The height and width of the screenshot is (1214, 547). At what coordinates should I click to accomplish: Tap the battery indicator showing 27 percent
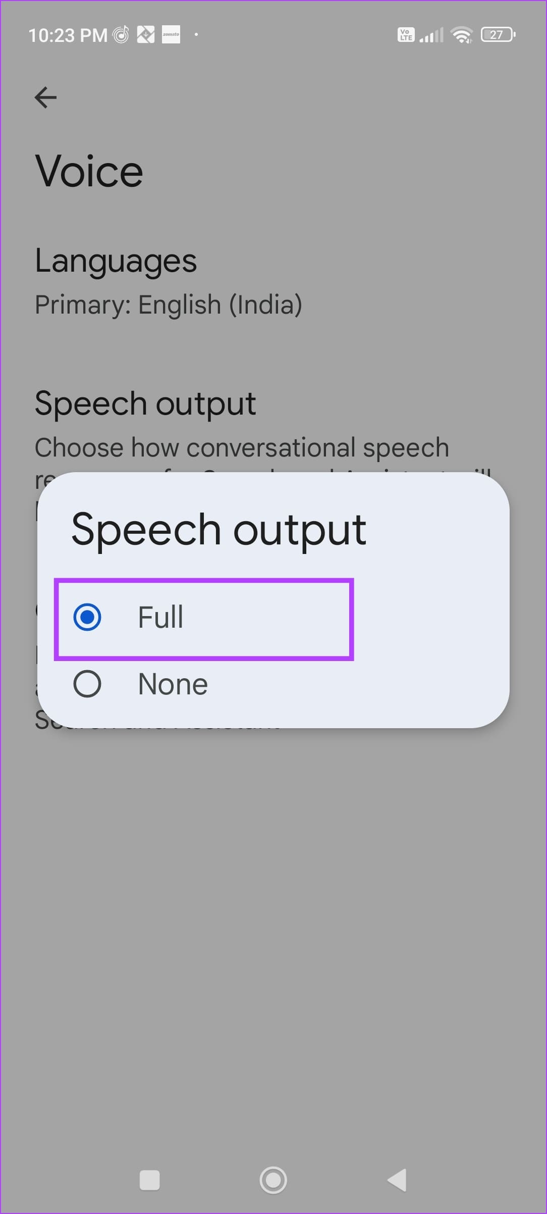pyautogui.click(x=497, y=34)
